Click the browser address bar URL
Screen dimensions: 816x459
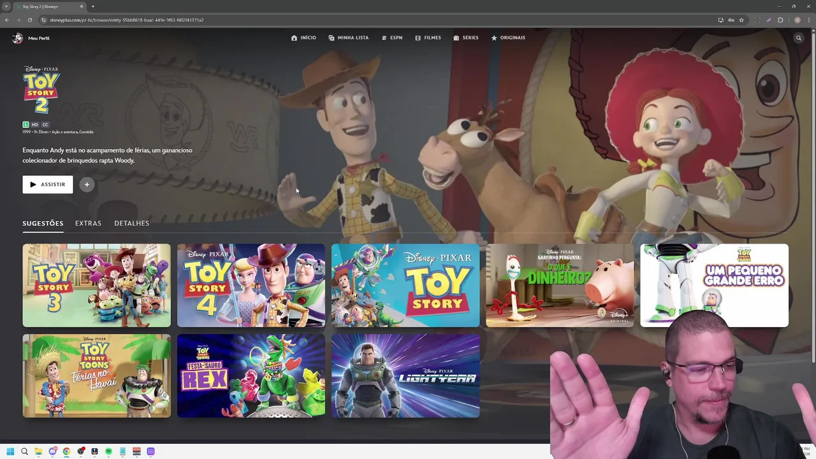pos(127,20)
